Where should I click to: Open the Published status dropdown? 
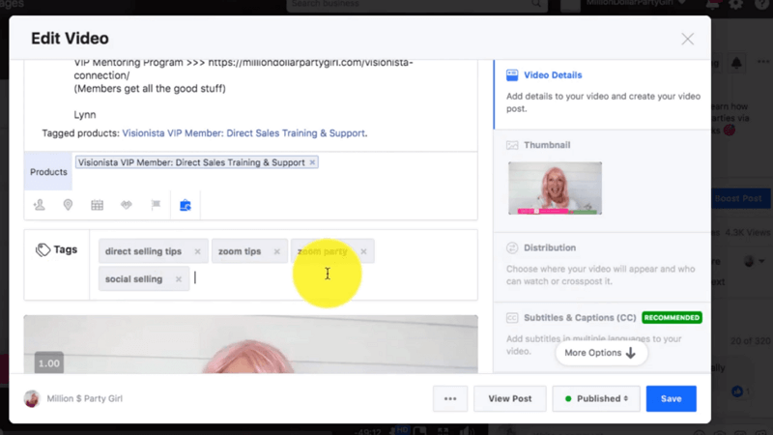[x=596, y=398]
